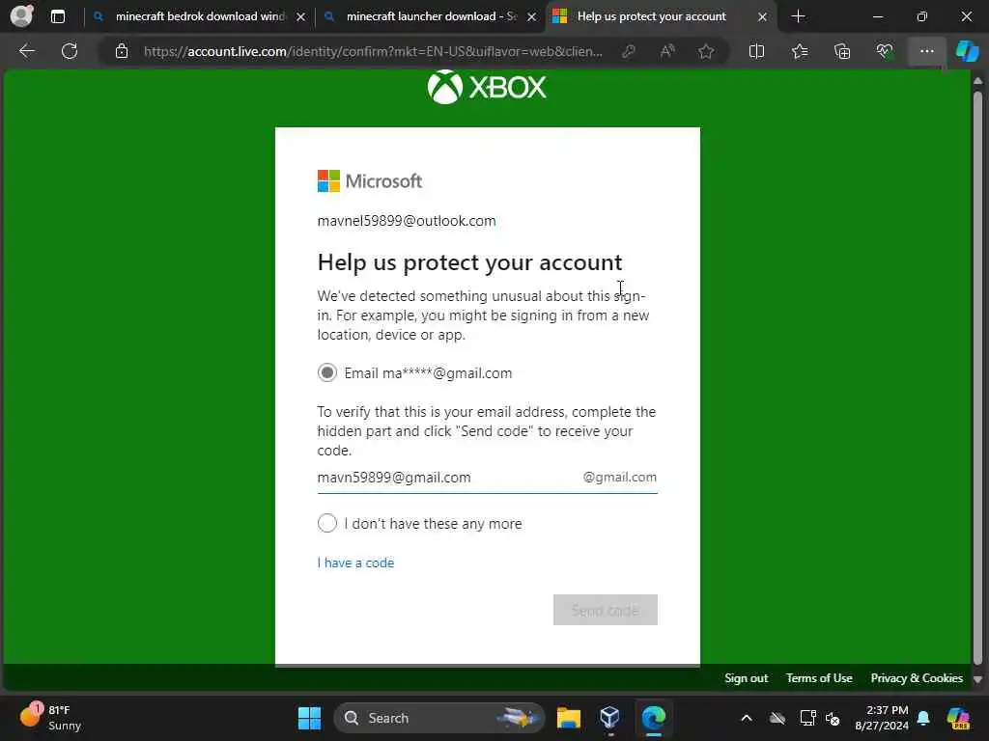Open Settings and more ellipsis menu
Viewport: 989px width, 741px height.
point(926,51)
